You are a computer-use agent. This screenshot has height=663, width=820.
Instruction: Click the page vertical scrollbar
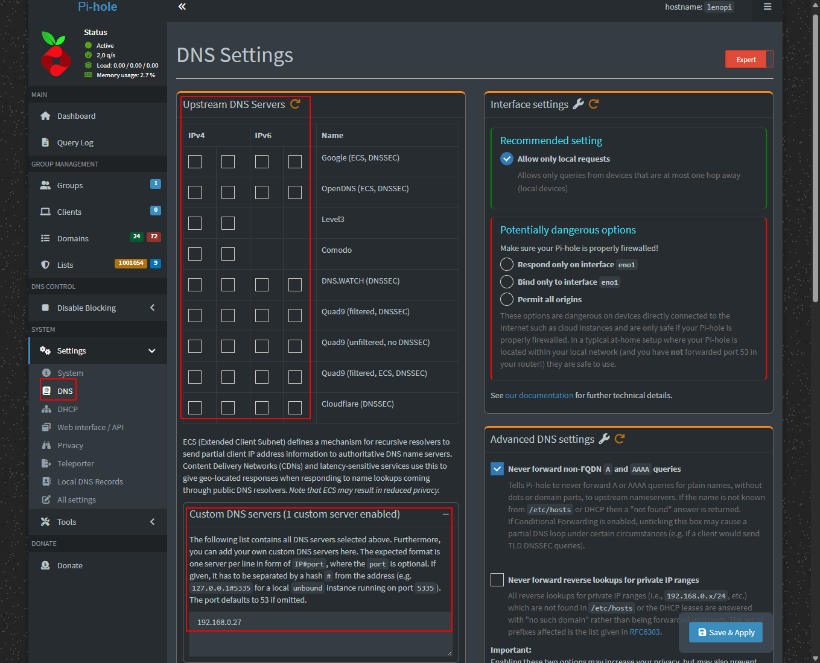pyautogui.click(x=815, y=157)
